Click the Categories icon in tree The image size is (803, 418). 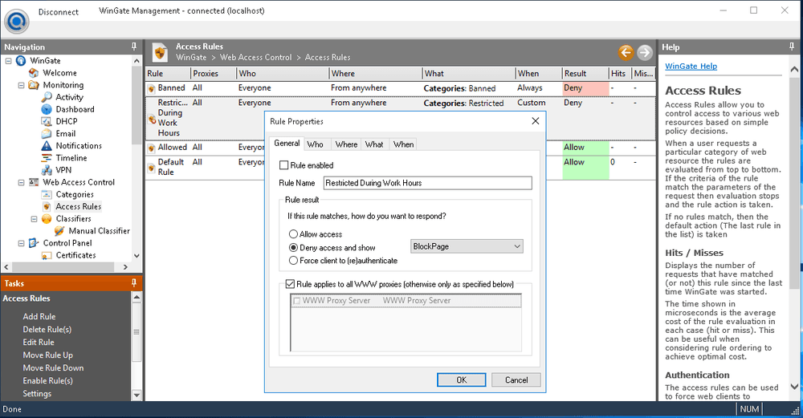(x=47, y=194)
